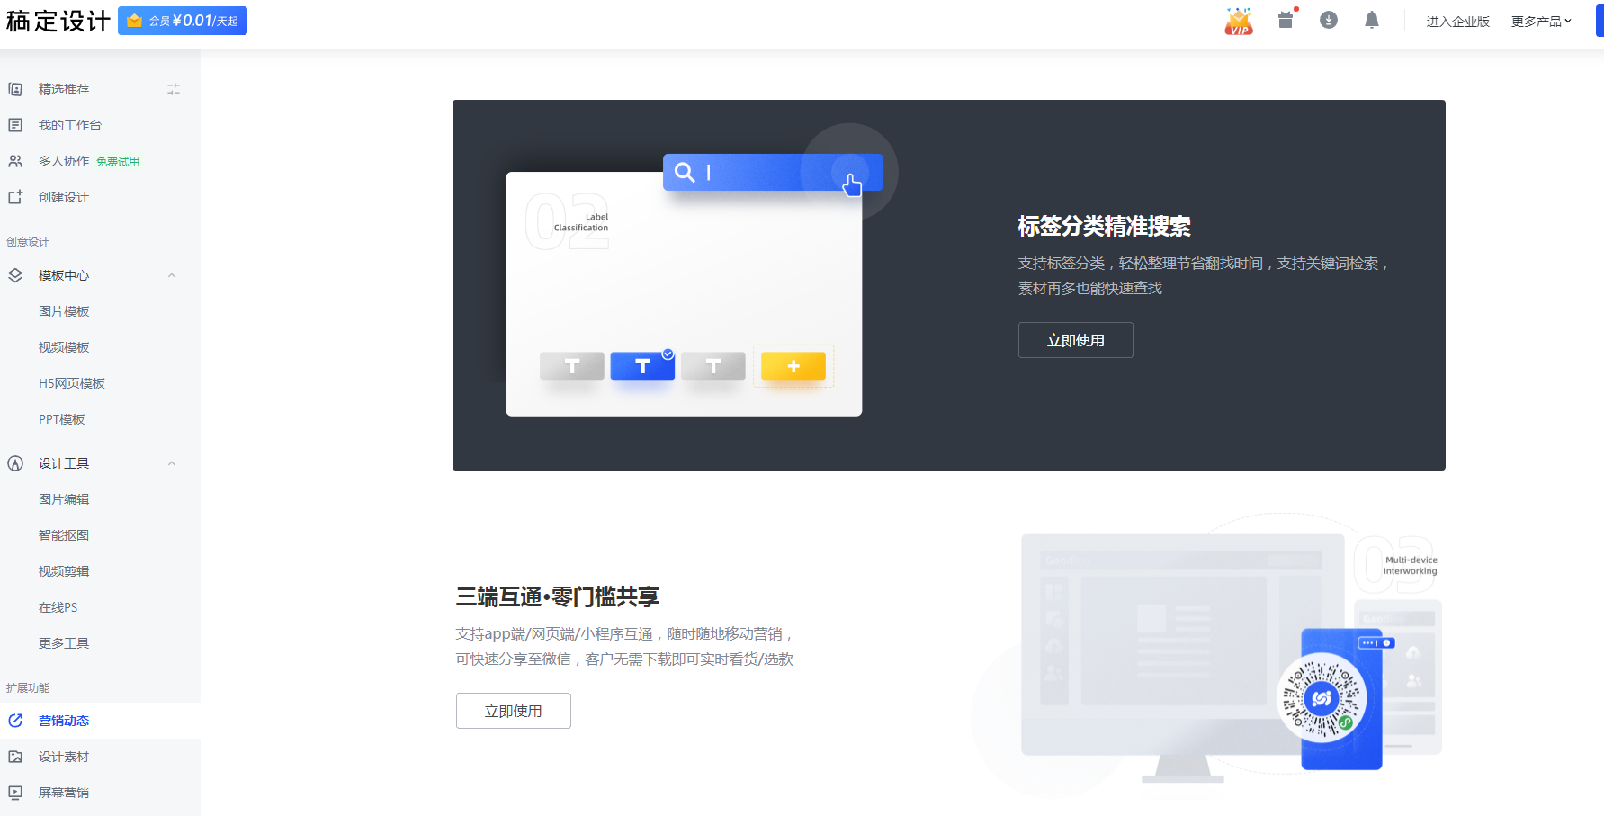The width and height of the screenshot is (1604, 816).
Task: Click 立即使用 under 标签分类精准搜索
Action: pyautogui.click(x=1075, y=340)
